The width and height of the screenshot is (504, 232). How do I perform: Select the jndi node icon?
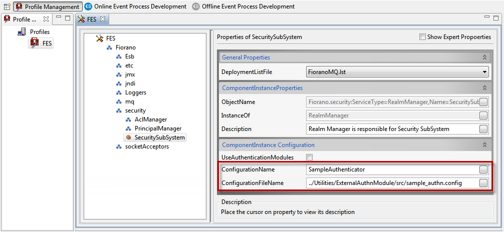point(119,84)
